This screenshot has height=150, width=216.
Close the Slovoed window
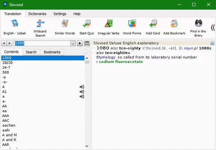tap(208, 5)
